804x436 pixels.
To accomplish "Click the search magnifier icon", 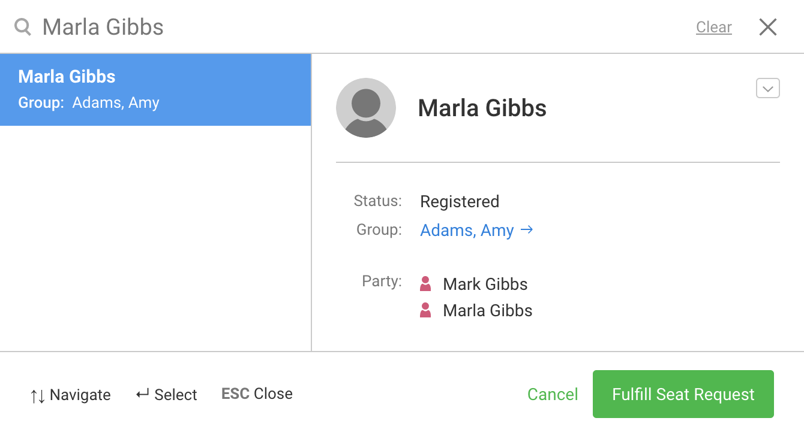I will coord(23,27).
